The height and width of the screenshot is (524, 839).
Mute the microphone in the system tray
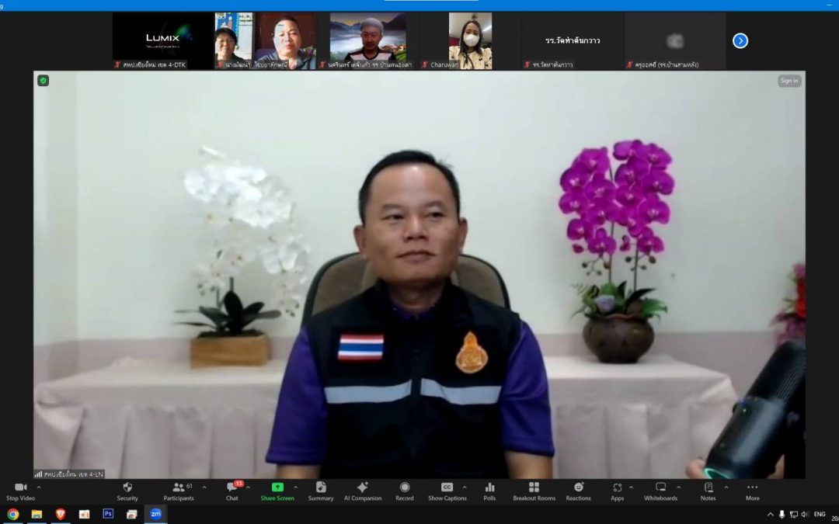pos(781,514)
